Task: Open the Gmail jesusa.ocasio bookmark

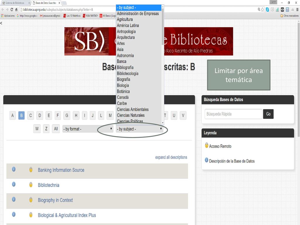Action: coord(50,16)
